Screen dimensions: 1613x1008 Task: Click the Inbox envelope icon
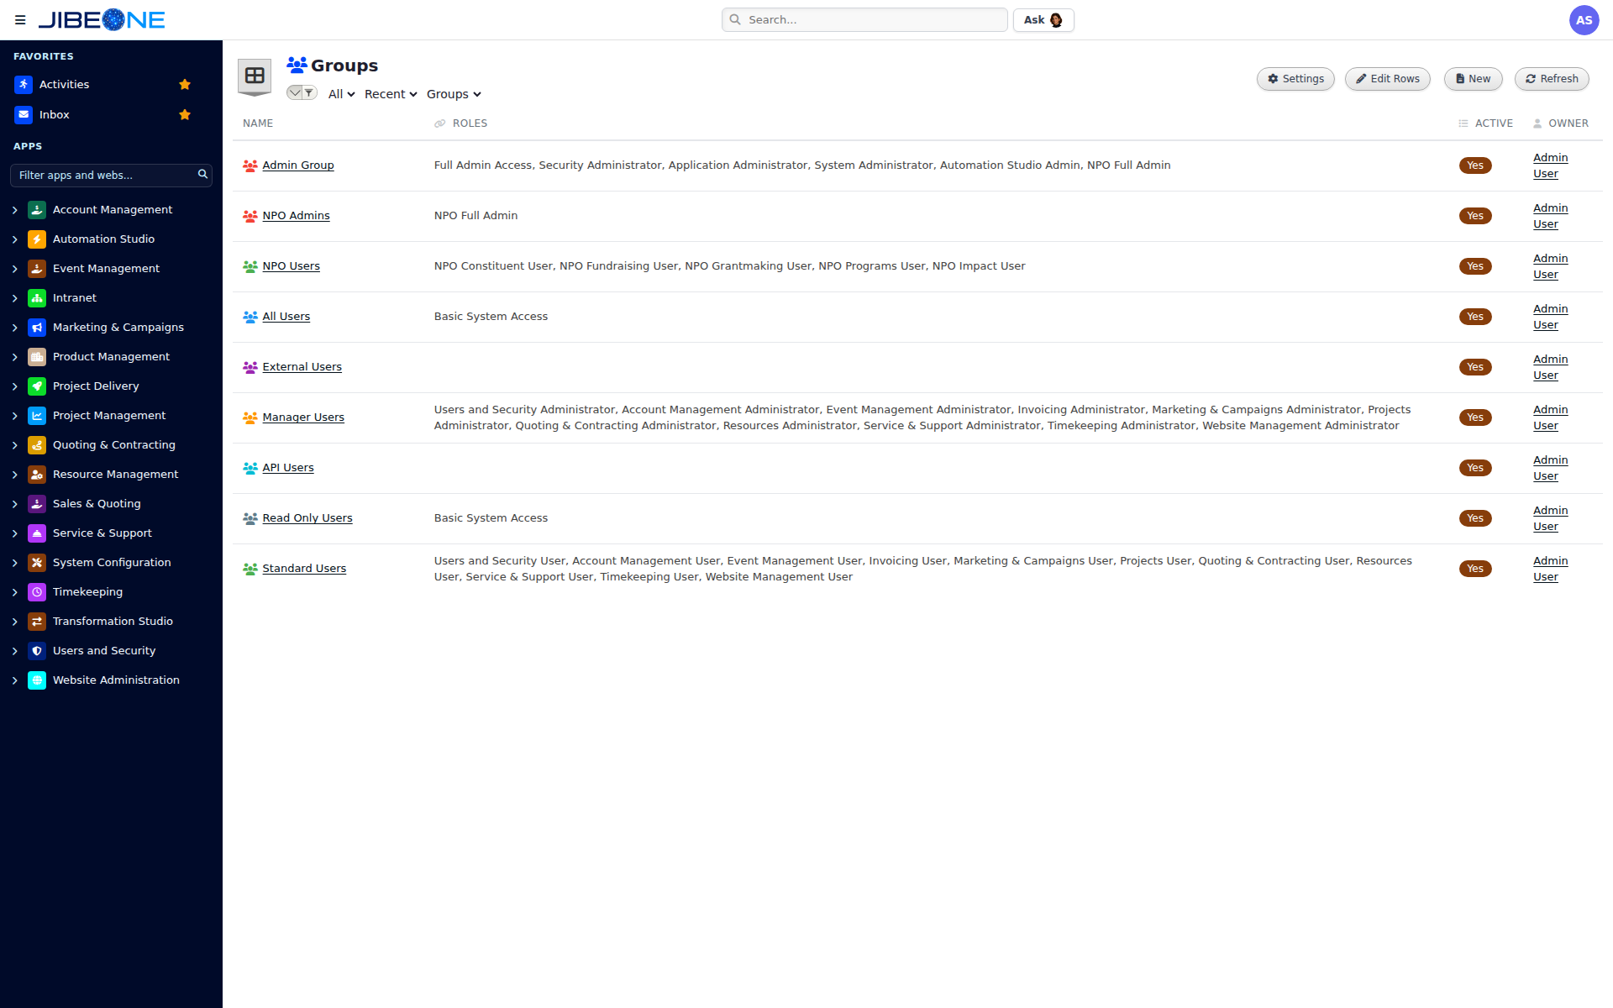[x=24, y=115]
